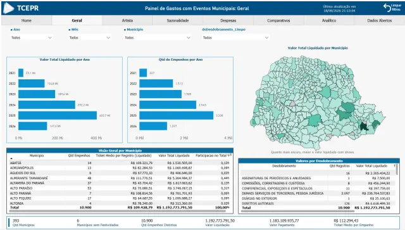405x230 pixels.
Task: Select the DIÁRIAS NO EXTERIOR row
Action: 318,198
